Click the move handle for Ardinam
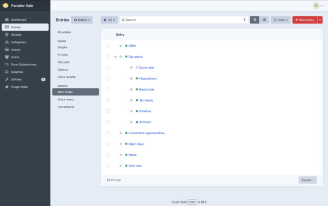 click(x=131, y=122)
